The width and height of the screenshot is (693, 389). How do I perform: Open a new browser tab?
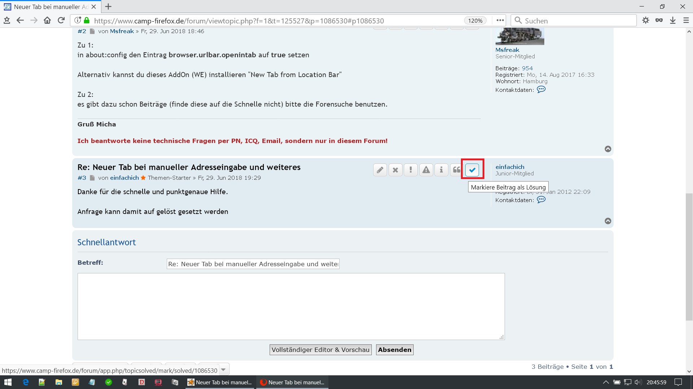(108, 6)
